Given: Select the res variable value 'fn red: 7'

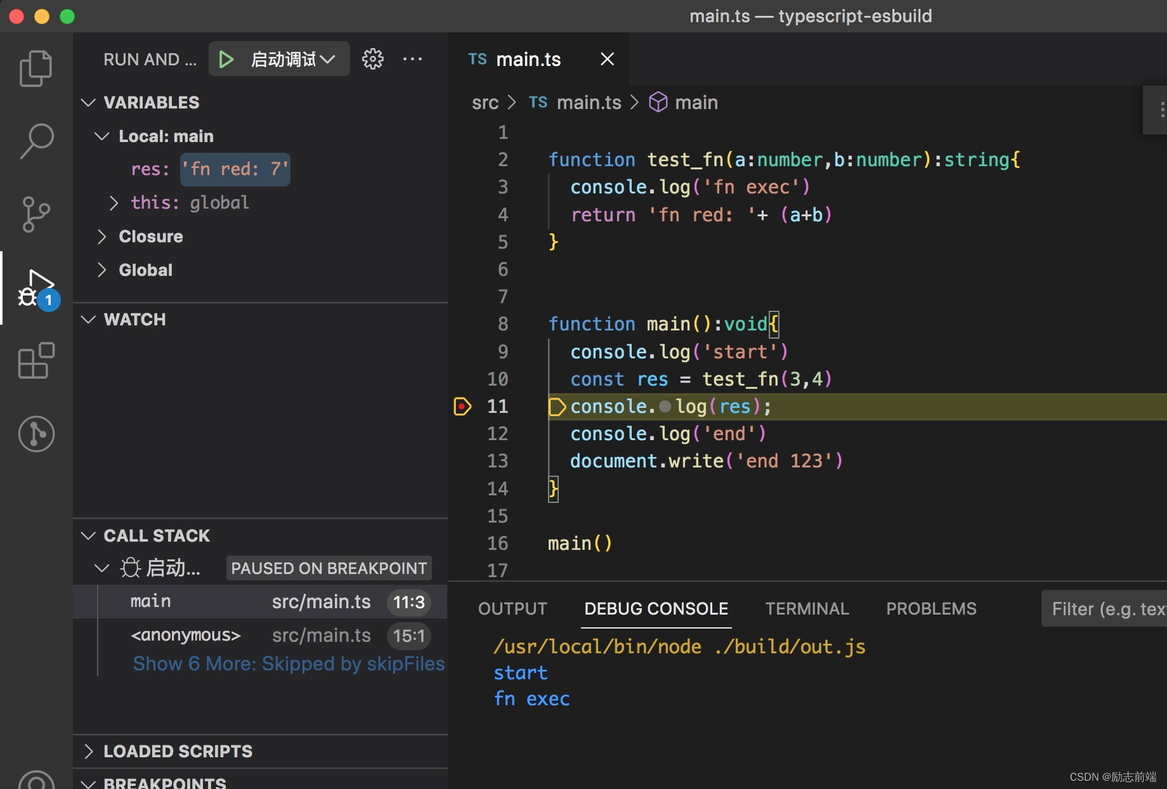Looking at the screenshot, I should [235, 169].
